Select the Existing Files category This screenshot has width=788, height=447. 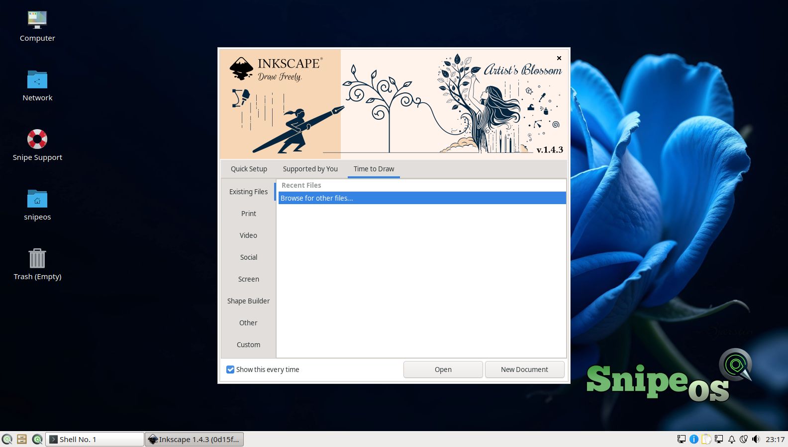click(248, 192)
